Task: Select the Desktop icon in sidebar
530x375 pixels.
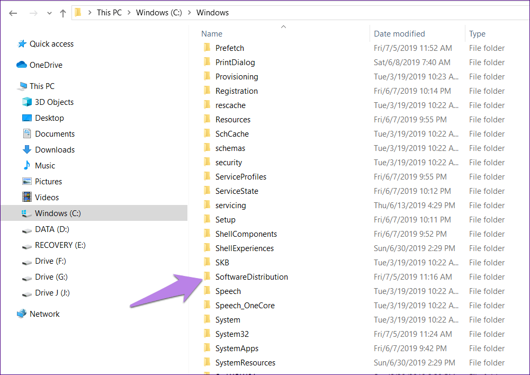Action: pos(26,118)
